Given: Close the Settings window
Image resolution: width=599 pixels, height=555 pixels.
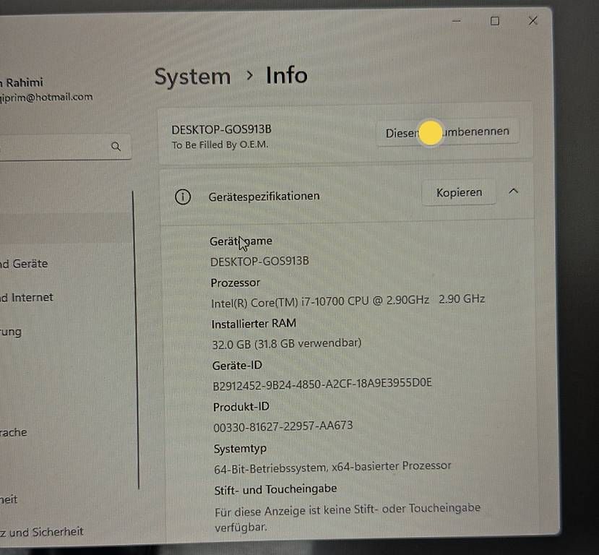Looking at the screenshot, I should coord(533,21).
